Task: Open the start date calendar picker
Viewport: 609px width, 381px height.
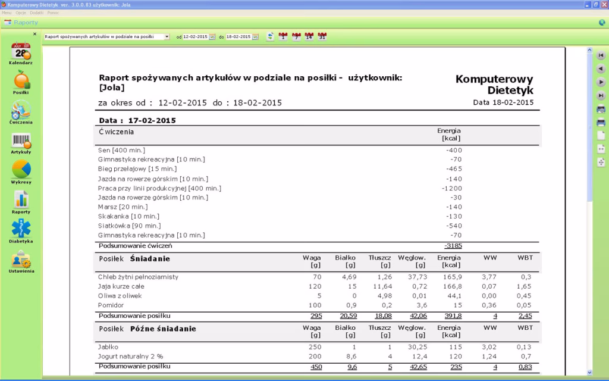Action: click(x=212, y=37)
